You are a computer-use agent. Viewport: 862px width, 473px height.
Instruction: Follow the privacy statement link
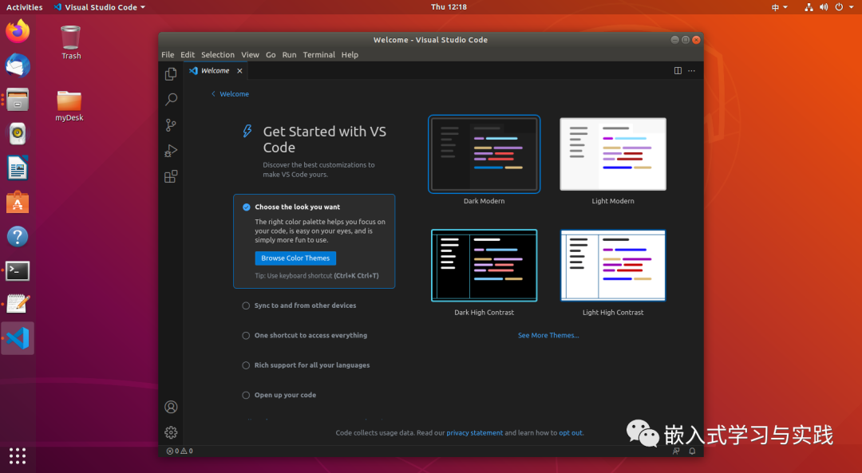point(474,432)
